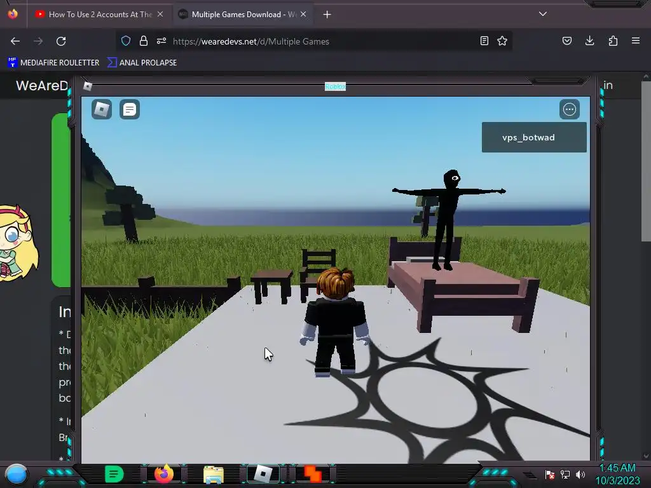Open site permissions icon in address bar

coord(161,41)
